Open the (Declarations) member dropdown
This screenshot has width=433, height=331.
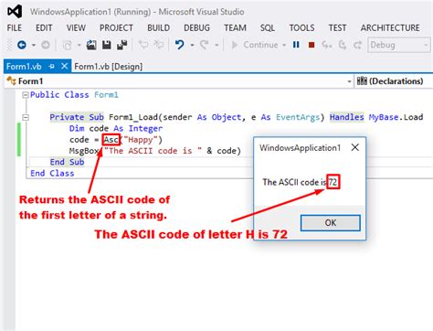(x=394, y=81)
